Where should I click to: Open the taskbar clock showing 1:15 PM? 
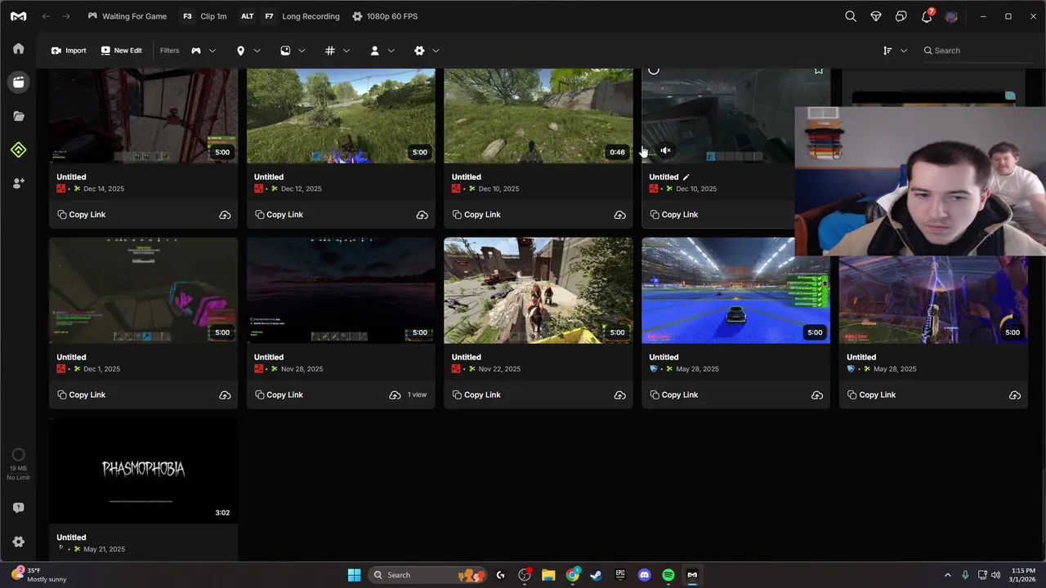click(1023, 575)
